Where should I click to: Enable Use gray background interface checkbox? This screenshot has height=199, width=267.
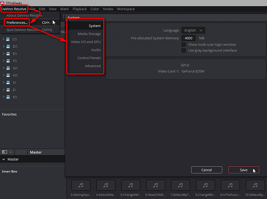183,50
